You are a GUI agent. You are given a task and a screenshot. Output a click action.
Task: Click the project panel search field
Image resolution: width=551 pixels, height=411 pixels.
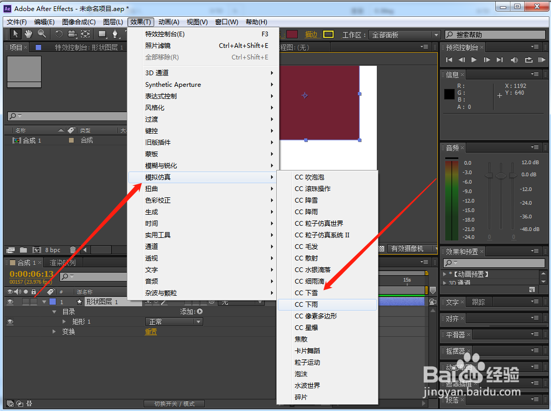click(x=67, y=116)
